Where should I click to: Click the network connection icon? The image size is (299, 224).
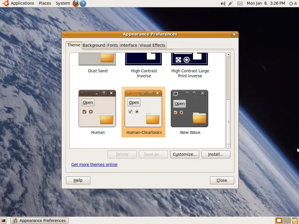(230, 3)
